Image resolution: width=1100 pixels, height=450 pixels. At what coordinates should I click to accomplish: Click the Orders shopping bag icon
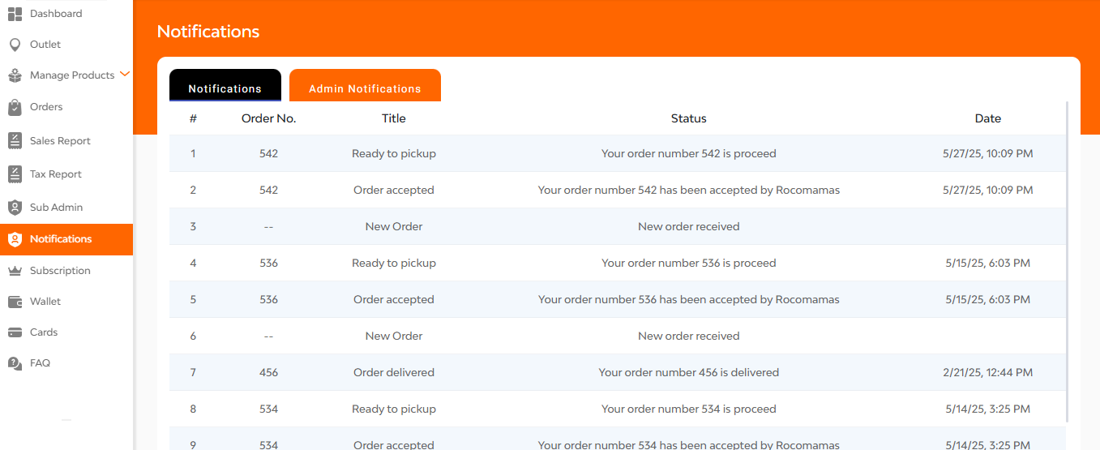[15, 107]
